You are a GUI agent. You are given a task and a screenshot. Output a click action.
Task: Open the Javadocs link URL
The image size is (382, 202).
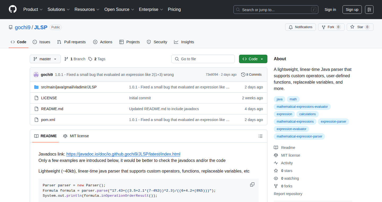pyautogui.click(x=123, y=154)
